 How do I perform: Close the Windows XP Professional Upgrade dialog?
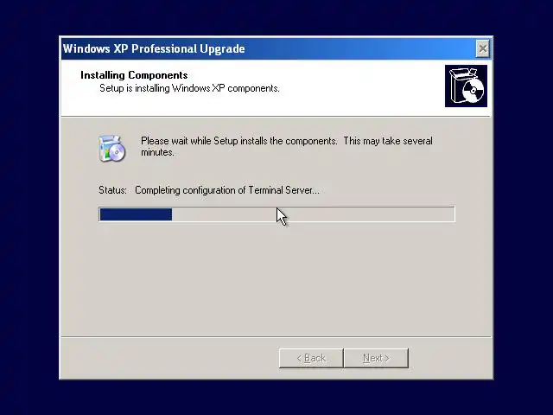(482, 48)
